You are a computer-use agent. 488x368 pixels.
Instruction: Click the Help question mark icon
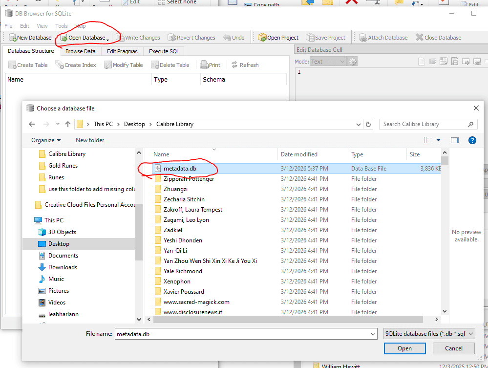472,140
